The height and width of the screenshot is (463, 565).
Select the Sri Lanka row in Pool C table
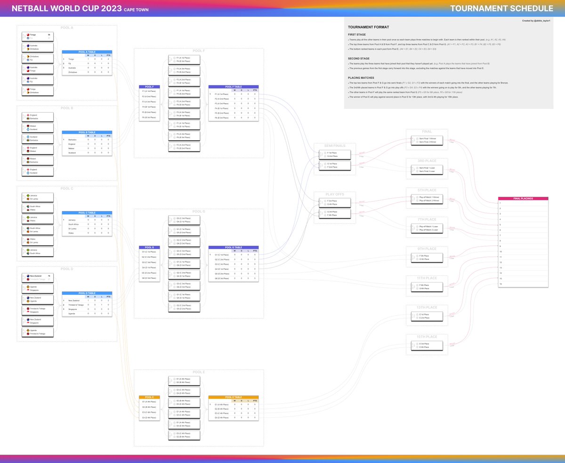click(87, 228)
